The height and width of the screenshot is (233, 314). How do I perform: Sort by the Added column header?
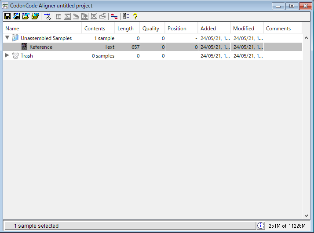click(214, 29)
